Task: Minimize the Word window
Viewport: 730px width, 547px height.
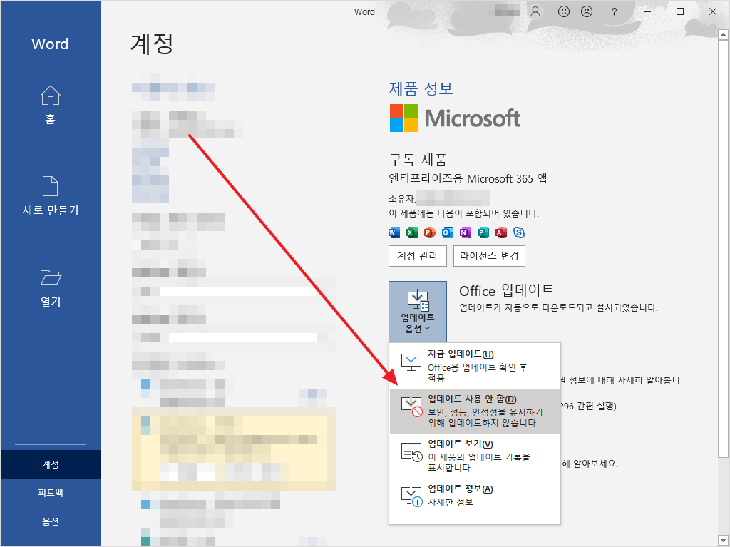Action: [x=647, y=11]
